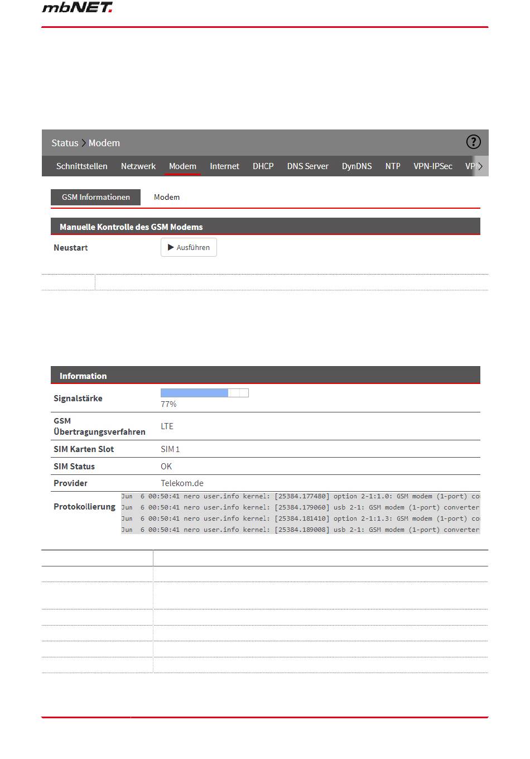The width and height of the screenshot is (530, 759).
Task: Open the Schnittstellen tab
Action: coord(82,166)
